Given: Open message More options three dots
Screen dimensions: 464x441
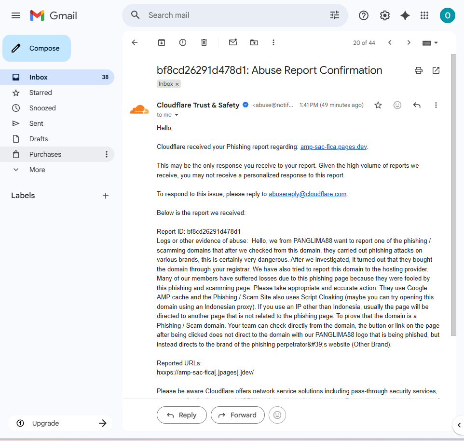Looking at the screenshot, I should (x=436, y=105).
